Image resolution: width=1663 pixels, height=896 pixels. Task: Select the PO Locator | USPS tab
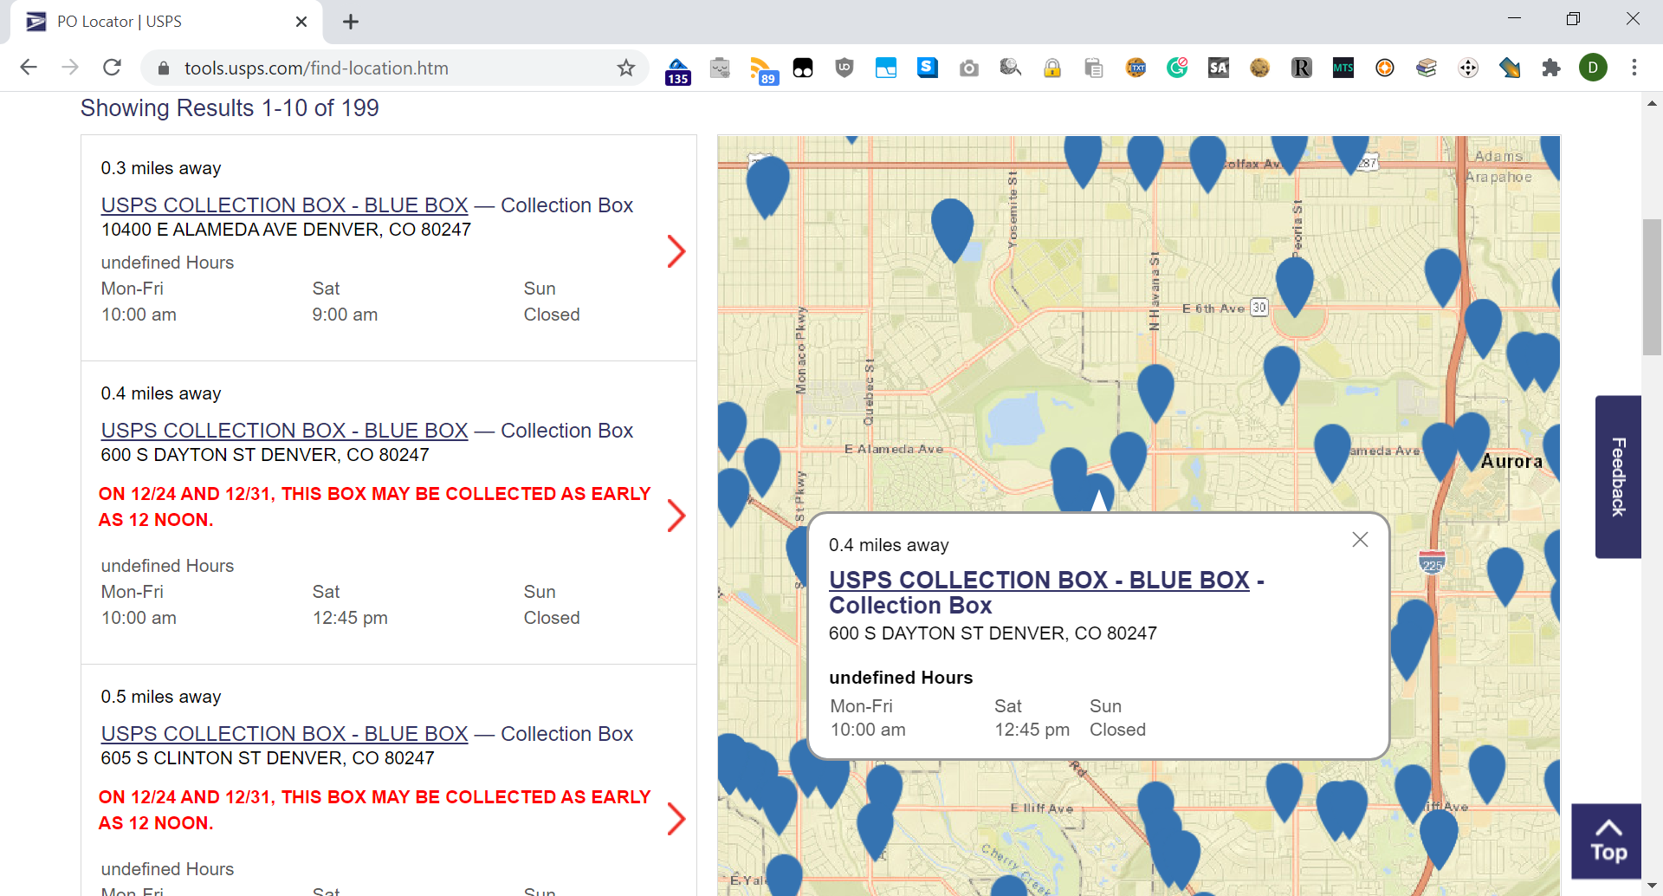tap(166, 22)
